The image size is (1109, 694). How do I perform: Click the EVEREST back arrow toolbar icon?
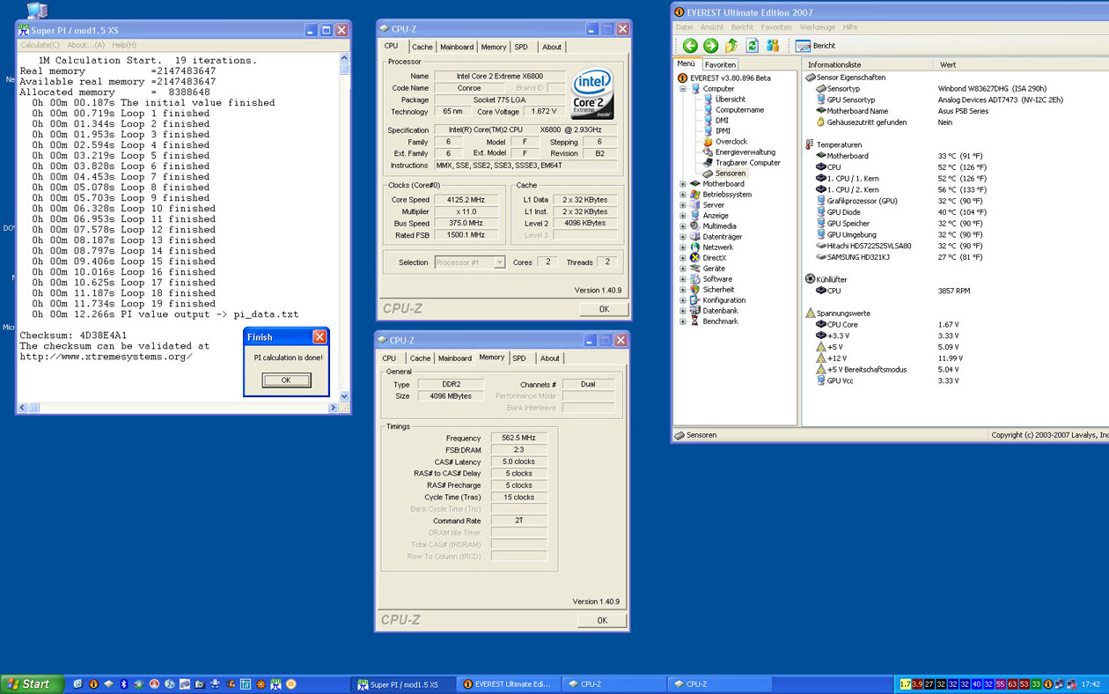tap(690, 46)
